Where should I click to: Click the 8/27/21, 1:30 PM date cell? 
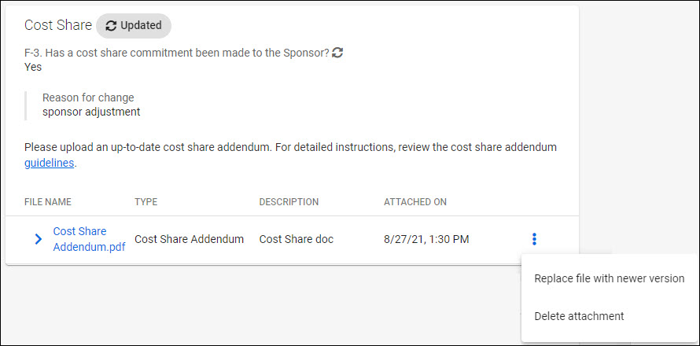[426, 239]
